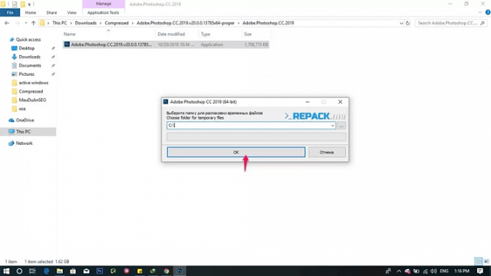Select Documents in Quick access
491x276 pixels.
coord(30,65)
